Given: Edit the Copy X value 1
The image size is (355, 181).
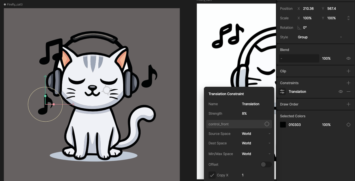Looking at the screenshot, I should pos(243,175).
